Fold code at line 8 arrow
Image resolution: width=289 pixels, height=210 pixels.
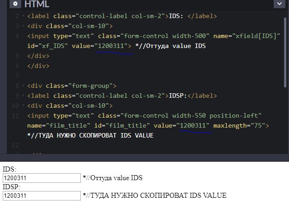[23, 86]
